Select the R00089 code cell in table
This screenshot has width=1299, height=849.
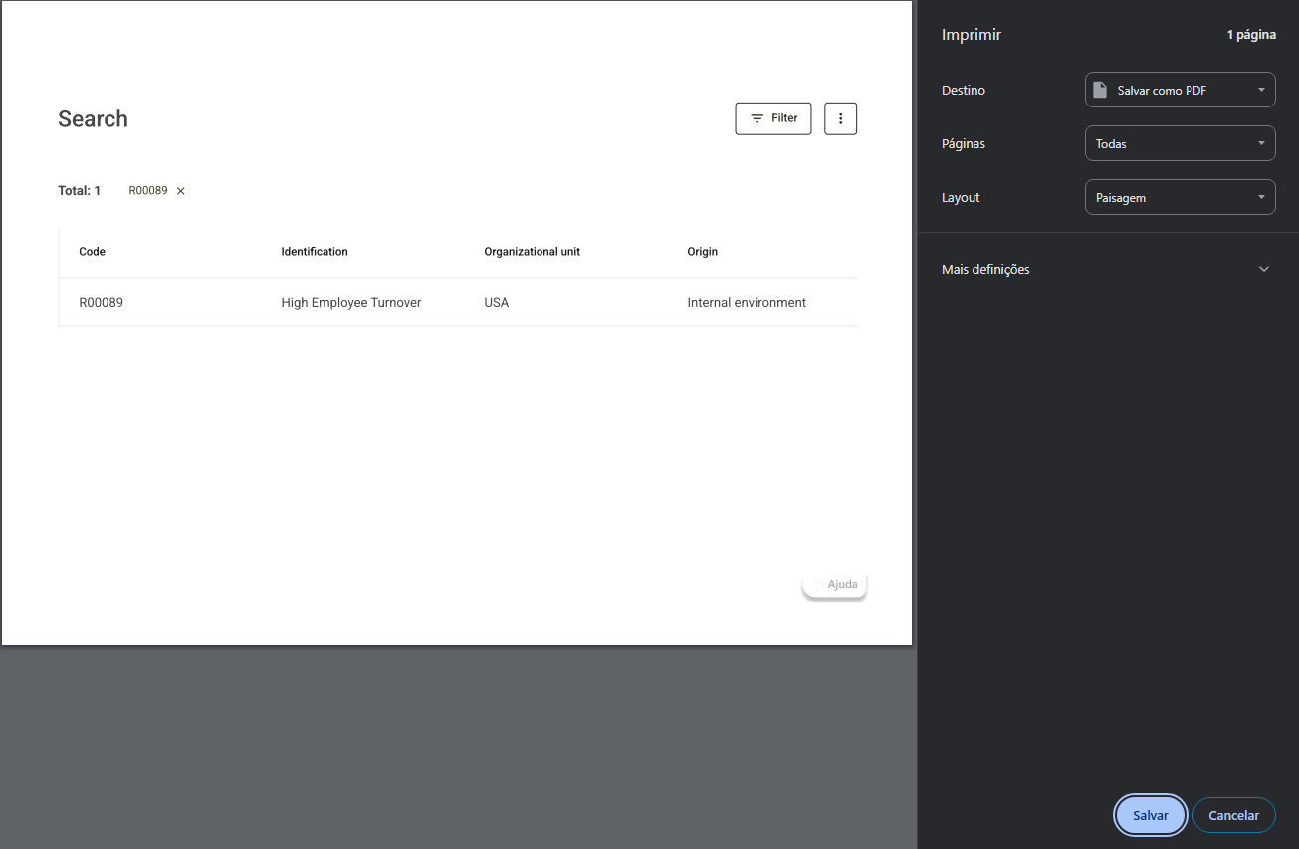tap(102, 302)
